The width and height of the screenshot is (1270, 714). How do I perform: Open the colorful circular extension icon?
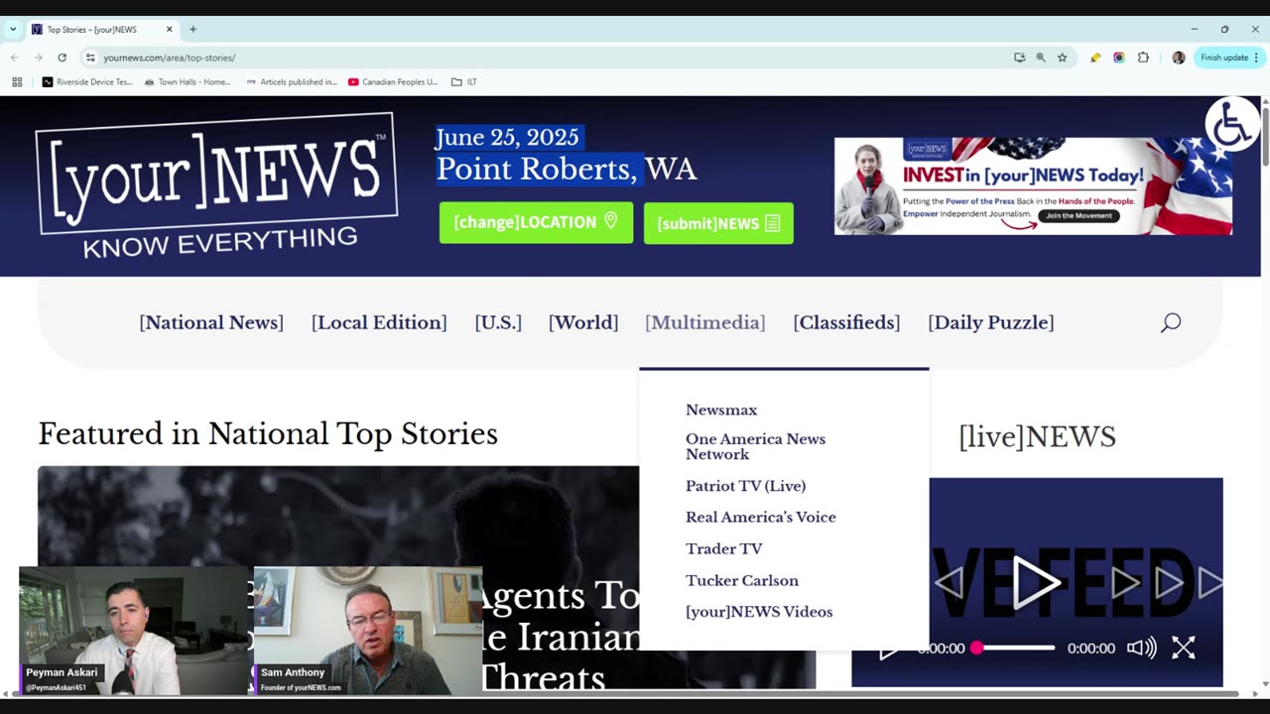1119,58
